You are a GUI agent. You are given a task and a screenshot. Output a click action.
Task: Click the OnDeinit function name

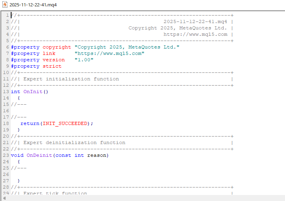(x=39, y=155)
